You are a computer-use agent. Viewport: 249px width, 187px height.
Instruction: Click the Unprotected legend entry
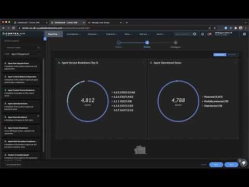pyautogui.click(x=212, y=105)
